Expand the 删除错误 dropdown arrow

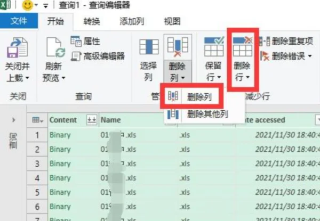tap(310, 56)
